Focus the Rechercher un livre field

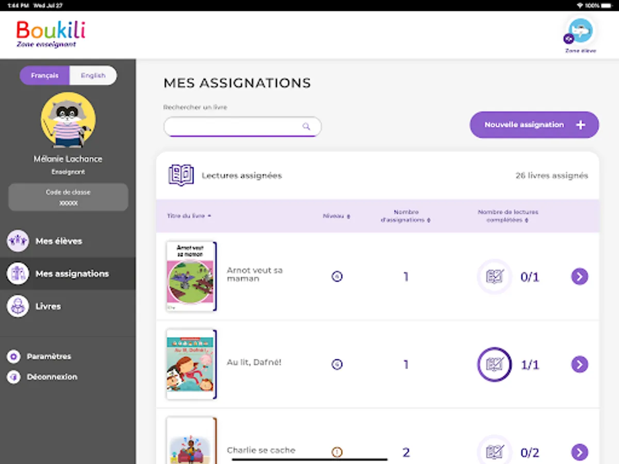(242, 126)
